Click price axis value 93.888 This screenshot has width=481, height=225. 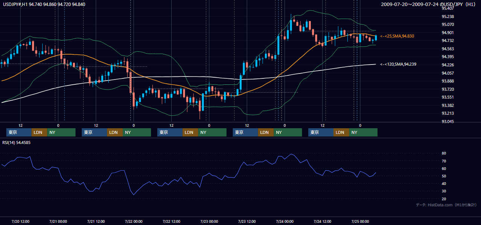[448, 81]
